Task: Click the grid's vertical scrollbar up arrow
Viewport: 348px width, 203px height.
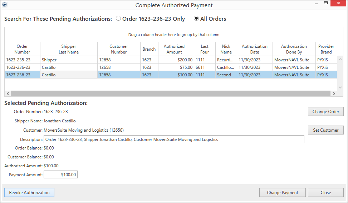Action: [340, 59]
